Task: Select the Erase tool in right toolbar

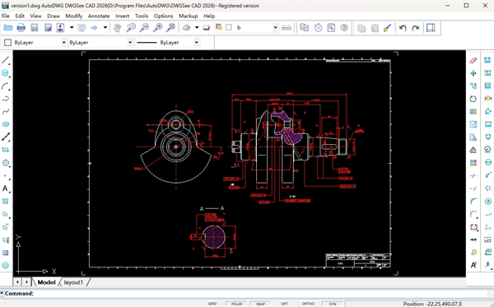Action: pos(473,60)
